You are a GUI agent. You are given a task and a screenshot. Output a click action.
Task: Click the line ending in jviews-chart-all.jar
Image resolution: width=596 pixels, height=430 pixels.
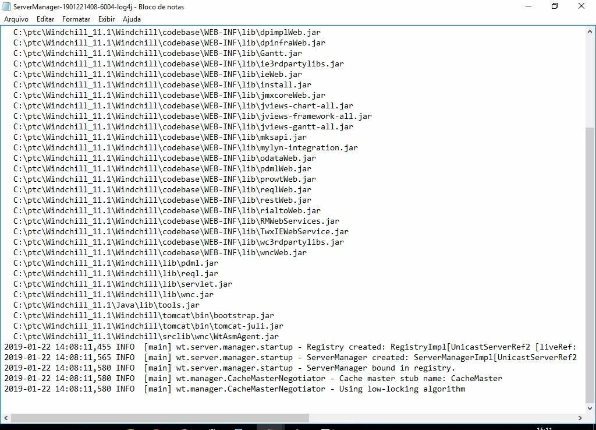point(183,105)
